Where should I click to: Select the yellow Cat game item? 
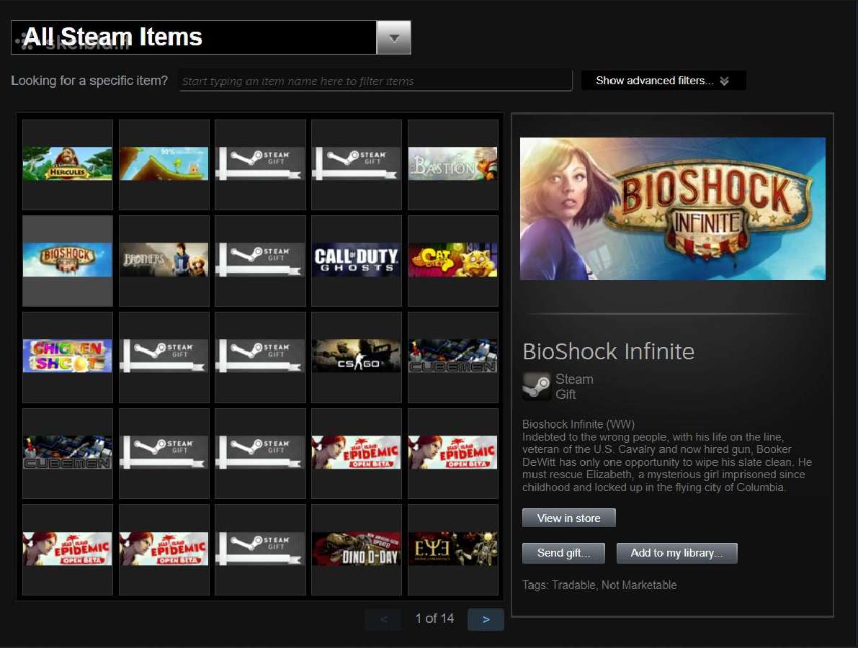(452, 261)
